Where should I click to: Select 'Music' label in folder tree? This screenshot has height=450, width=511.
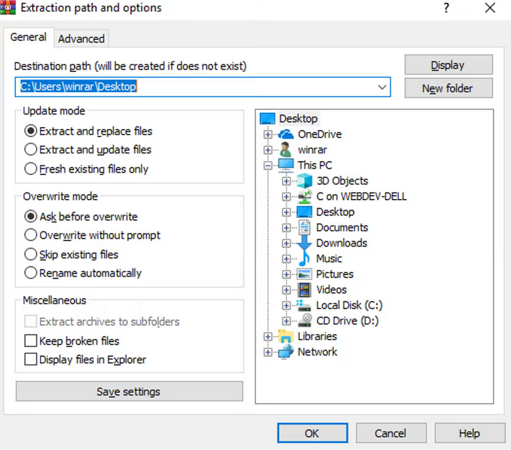tap(329, 258)
